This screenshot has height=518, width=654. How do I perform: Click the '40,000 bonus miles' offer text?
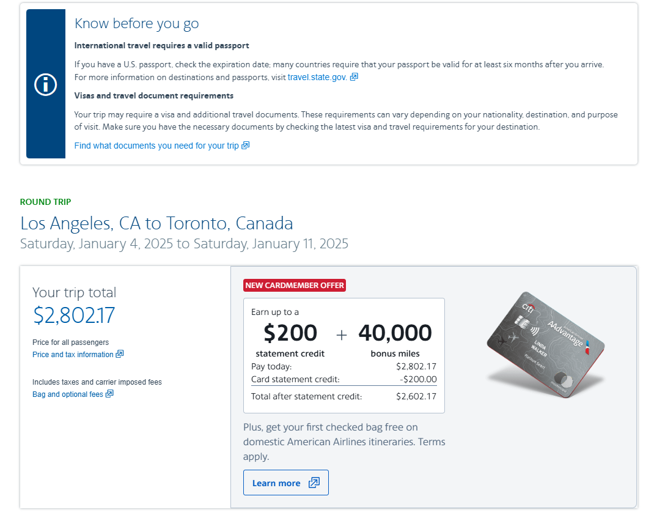(x=395, y=339)
